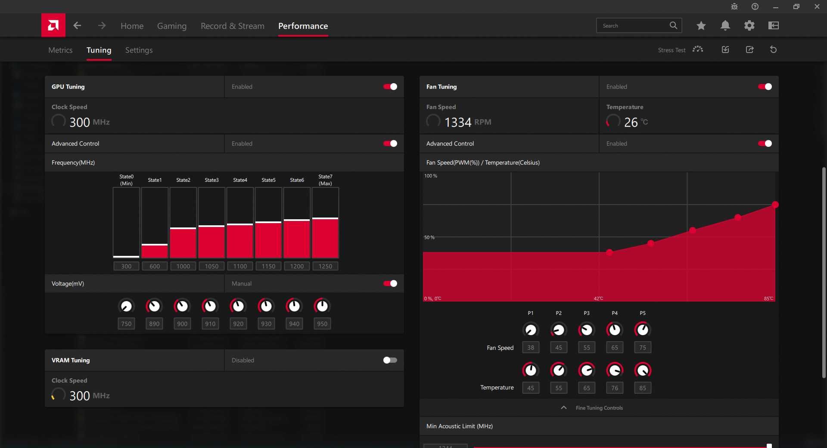Click the vertical scrollbar

click(x=824, y=272)
